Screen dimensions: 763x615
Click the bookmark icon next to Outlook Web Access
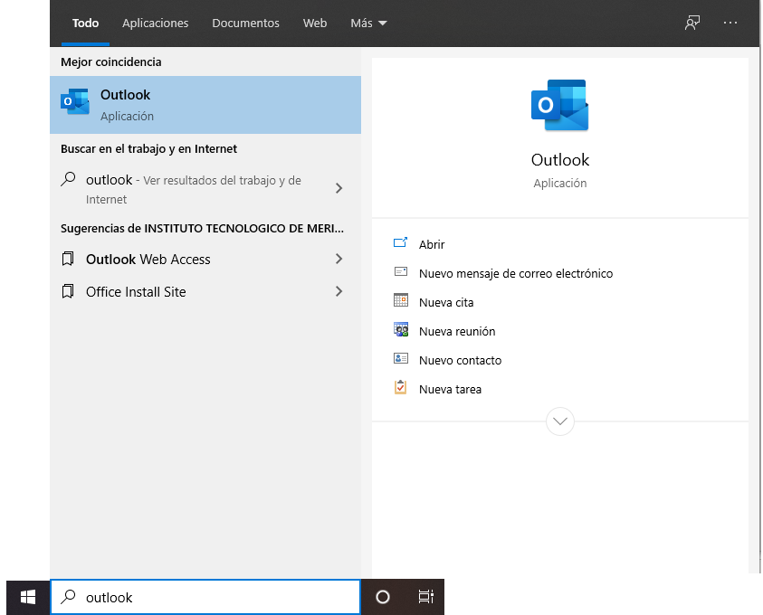[68, 259]
